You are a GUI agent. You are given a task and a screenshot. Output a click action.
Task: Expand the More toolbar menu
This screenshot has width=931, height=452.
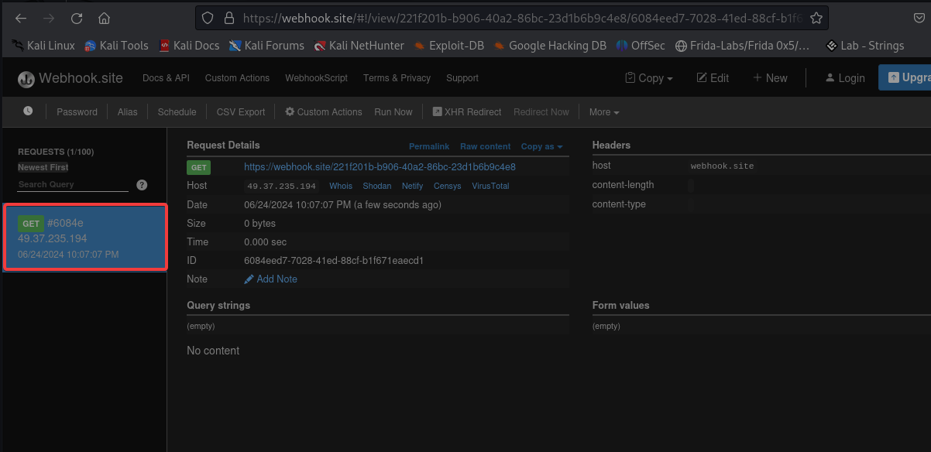[603, 112]
